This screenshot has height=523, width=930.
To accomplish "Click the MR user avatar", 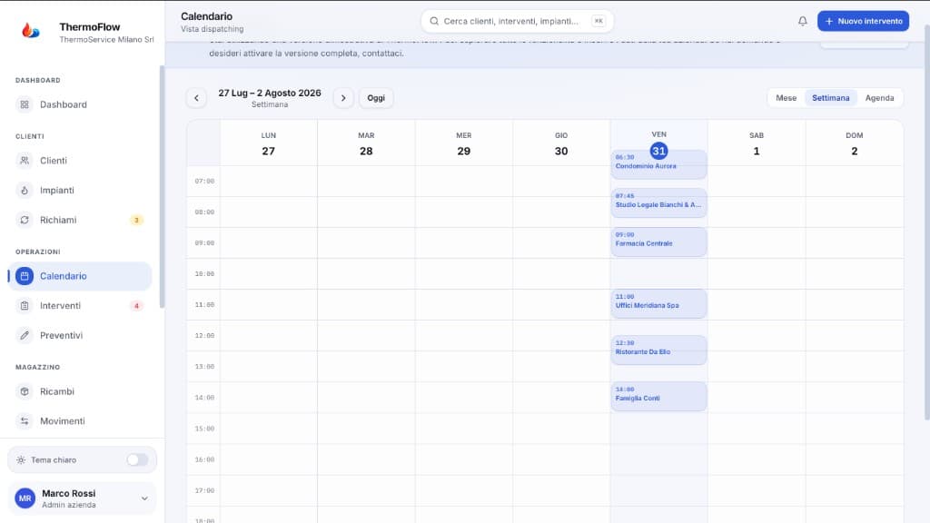I will click(x=25, y=498).
